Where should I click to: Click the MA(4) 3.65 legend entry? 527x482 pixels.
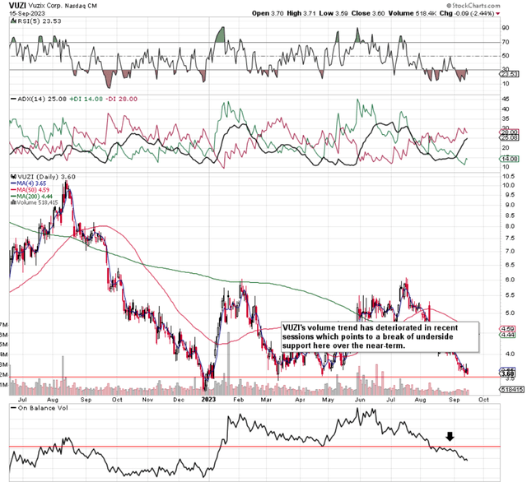(x=28, y=183)
